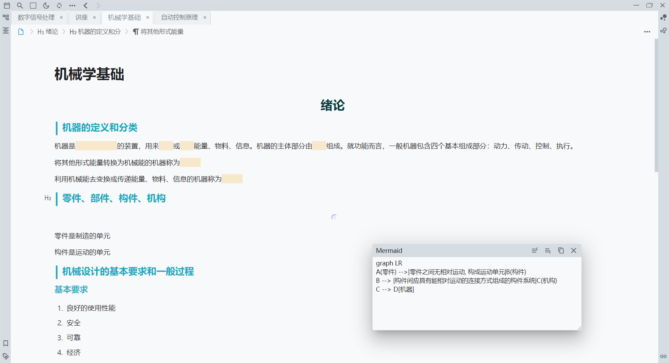
Task: Copy the Mermaid diagram code
Action: click(561, 250)
